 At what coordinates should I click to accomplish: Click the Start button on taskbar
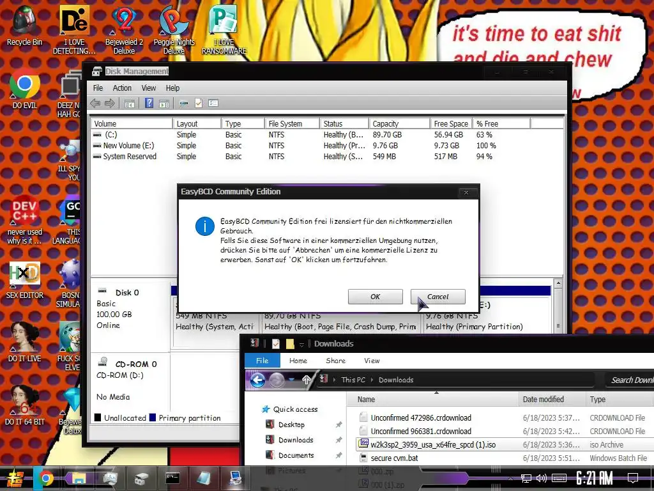(14, 478)
